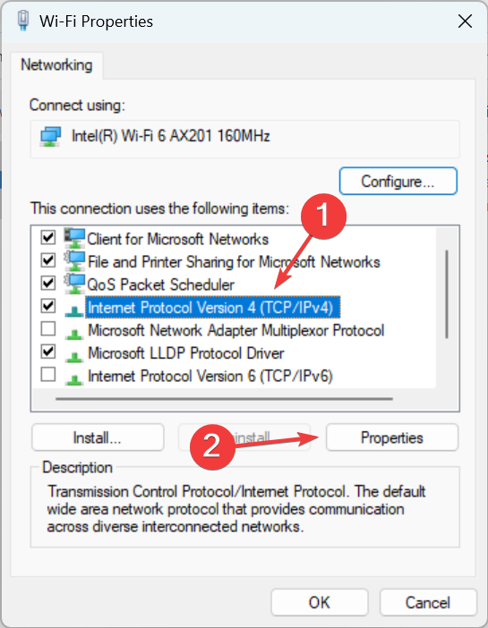Uncheck Client for Microsoft Networks
This screenshot has height=628, width=488.
click(48, 237)
